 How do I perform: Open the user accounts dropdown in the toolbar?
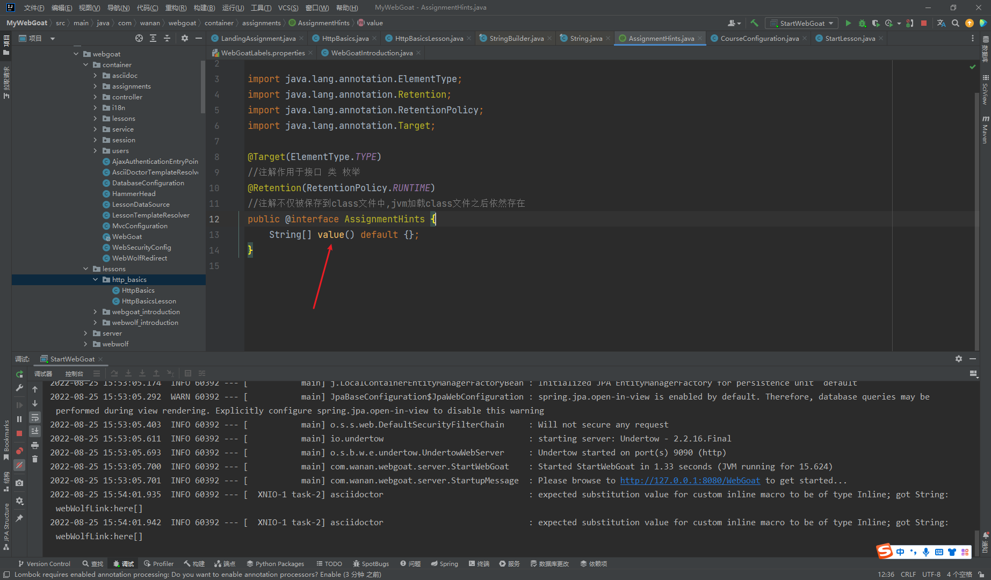pos(734,23)
